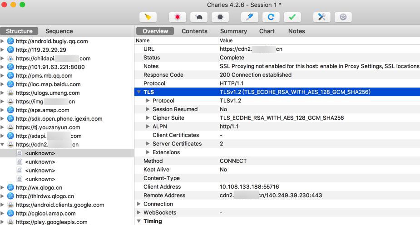
Task: Toggle throttling with the turtle icon
Action: pyautogui.click(x=199, y=17)
